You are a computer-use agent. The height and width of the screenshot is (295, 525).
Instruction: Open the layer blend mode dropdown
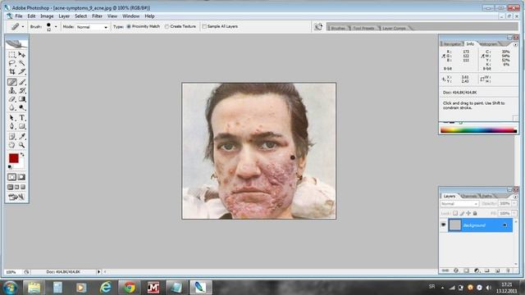459,204
